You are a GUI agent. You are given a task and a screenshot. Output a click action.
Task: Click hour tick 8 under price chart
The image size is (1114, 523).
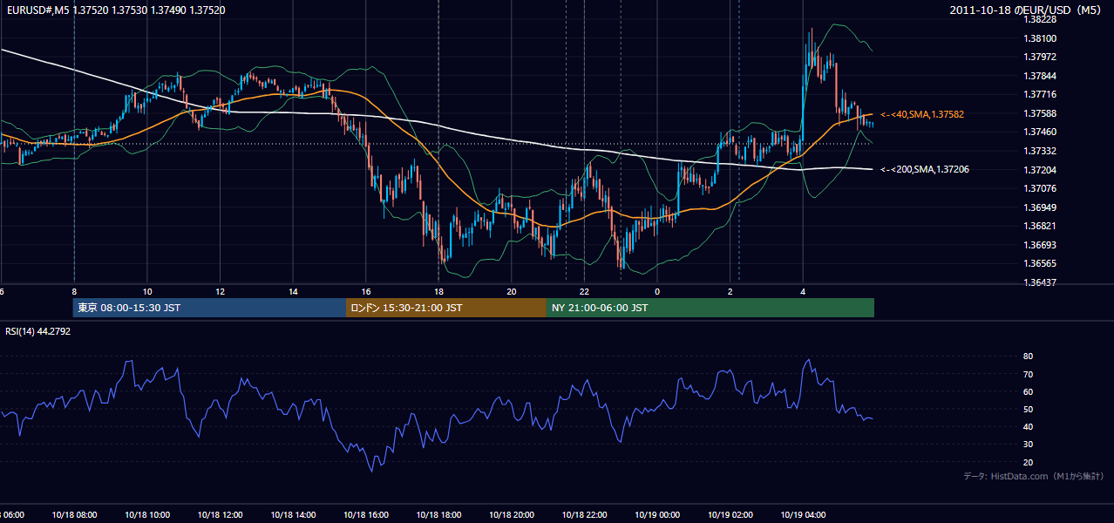tap(74, 291)
